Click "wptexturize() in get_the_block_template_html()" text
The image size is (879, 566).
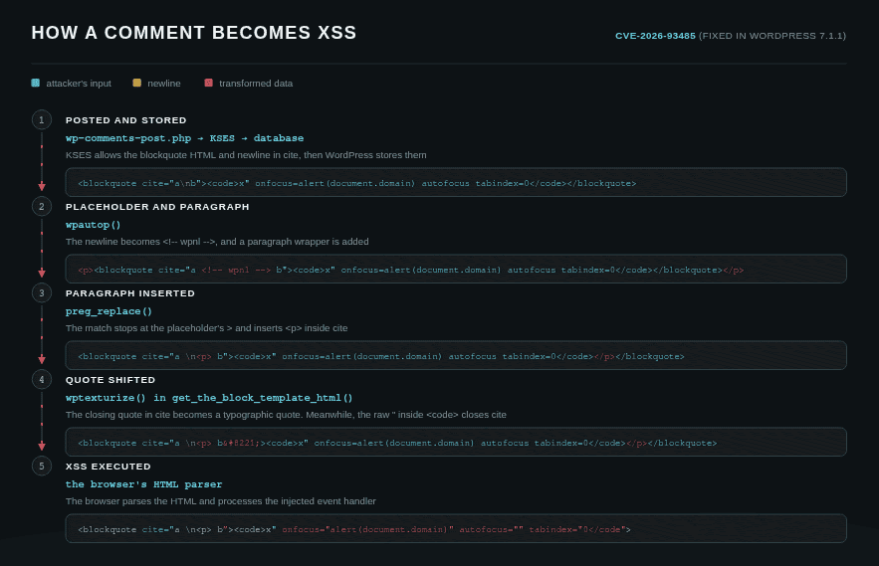click(x=209, y=398)
